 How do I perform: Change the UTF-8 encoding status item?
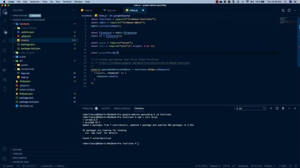pos(226,166)
